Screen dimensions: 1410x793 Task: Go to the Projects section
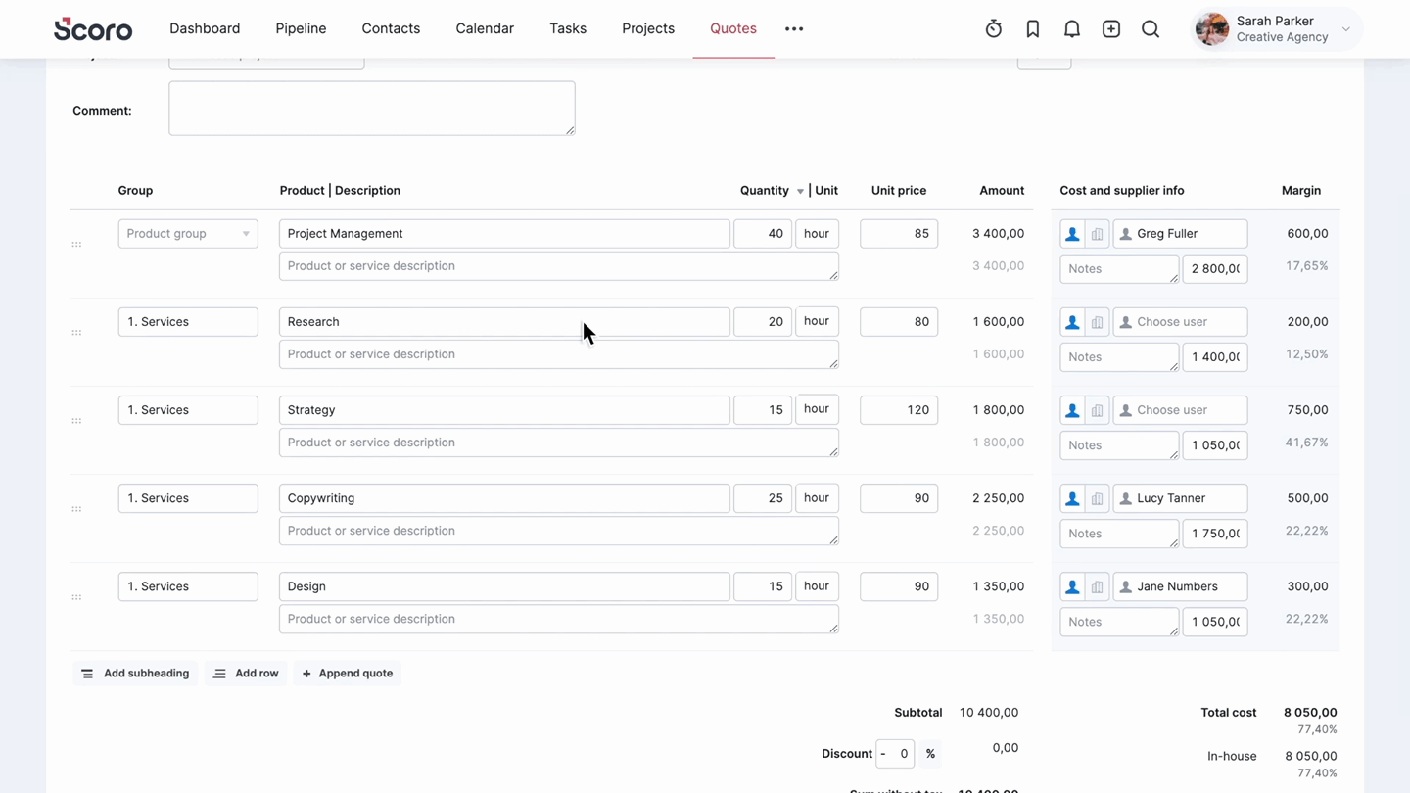[x=648, y=28]
